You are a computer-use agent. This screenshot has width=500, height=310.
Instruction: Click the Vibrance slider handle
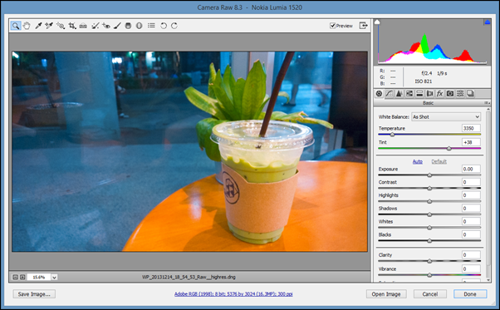tap(429, 275)
